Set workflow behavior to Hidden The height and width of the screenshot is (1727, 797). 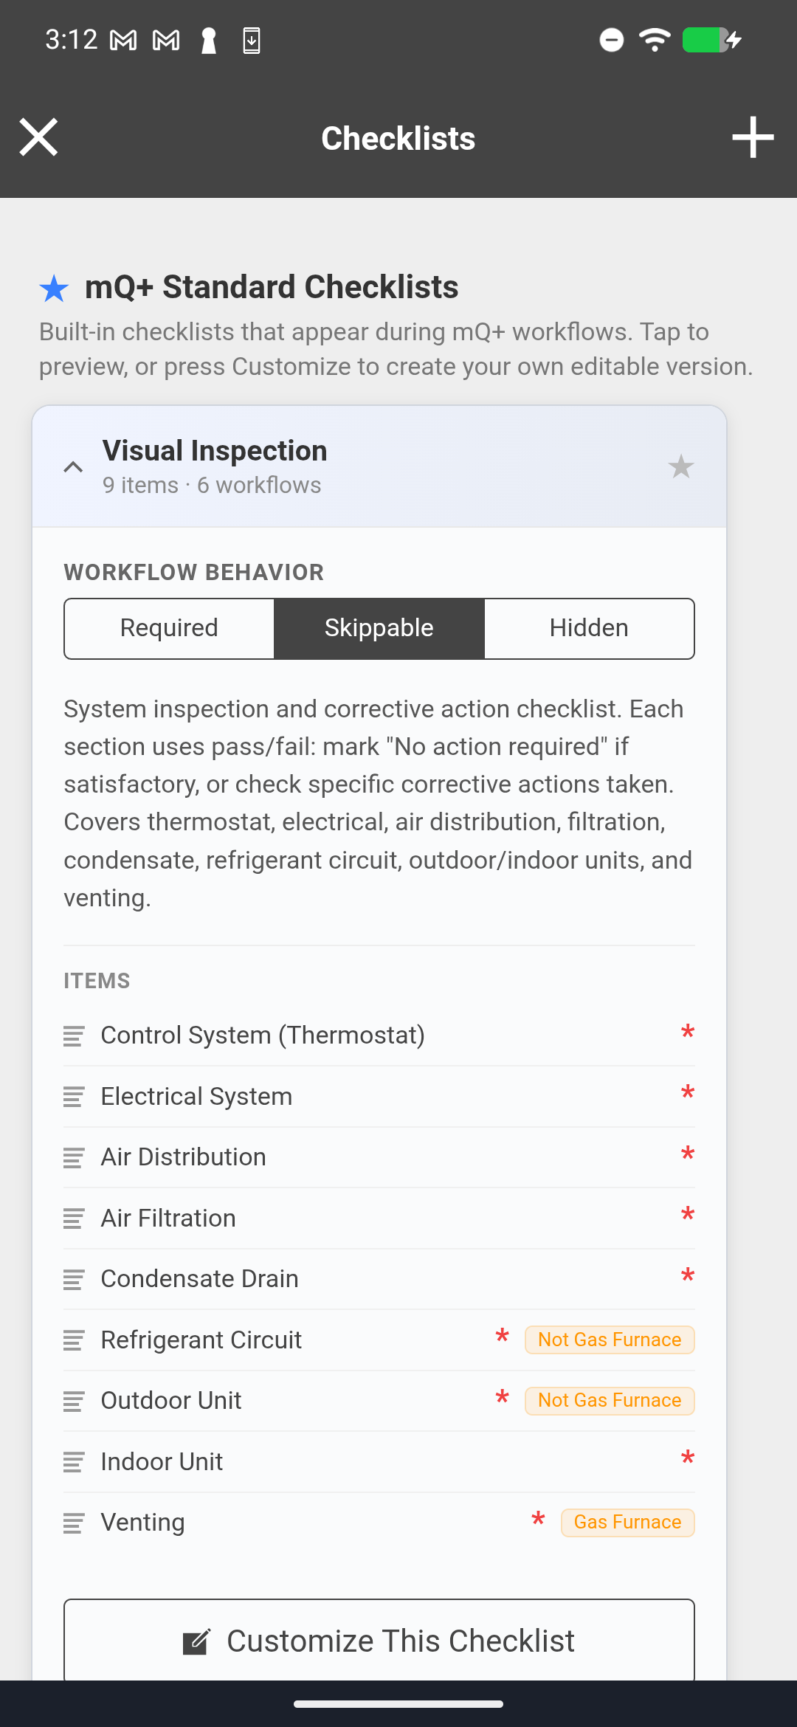pyautogui.click(x=589, y=628)
